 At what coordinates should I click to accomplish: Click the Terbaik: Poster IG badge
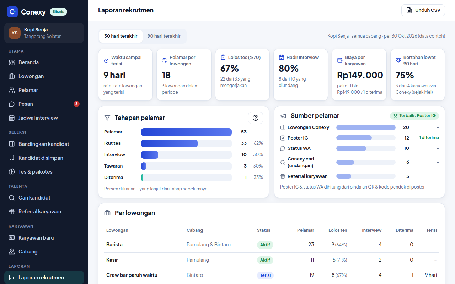414,116
